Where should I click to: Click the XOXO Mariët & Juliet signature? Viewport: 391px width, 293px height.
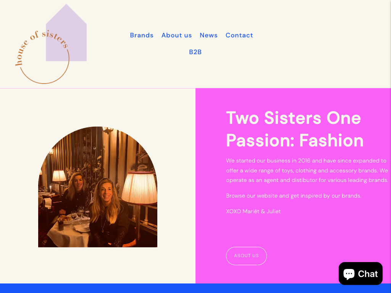coord(254,211)
